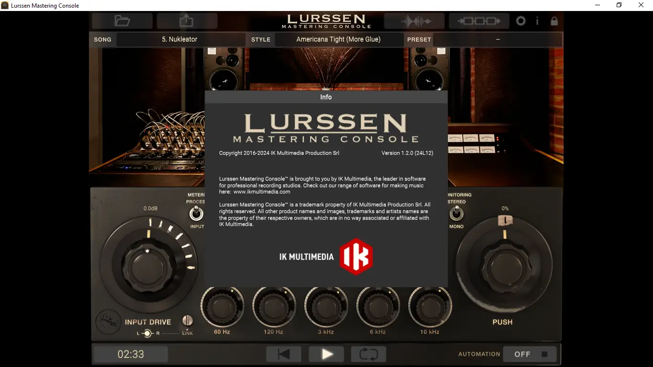
Task: Open the signal chain view icon
Action: click(x=479, y=21)
